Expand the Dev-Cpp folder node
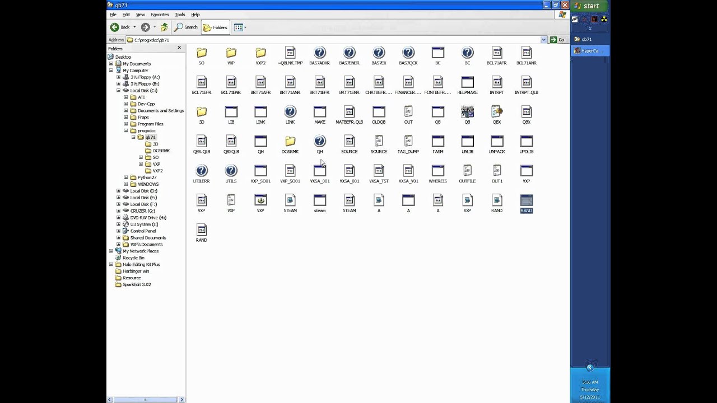Screen dimensions: 717x403 click(x=126, y=104)
